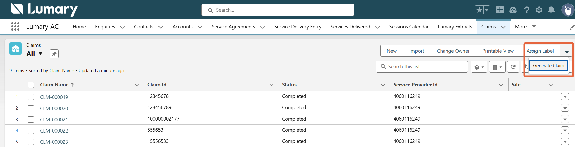Open the Trailhead guidance icon
575x147 pixels.
pos(513,10)
